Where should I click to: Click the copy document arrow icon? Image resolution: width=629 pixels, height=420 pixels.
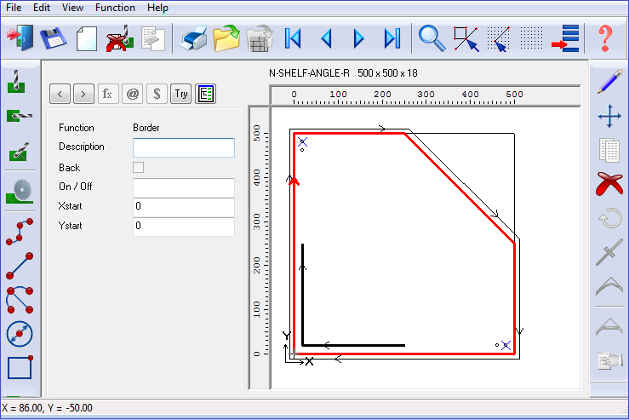tap(153, 39)
